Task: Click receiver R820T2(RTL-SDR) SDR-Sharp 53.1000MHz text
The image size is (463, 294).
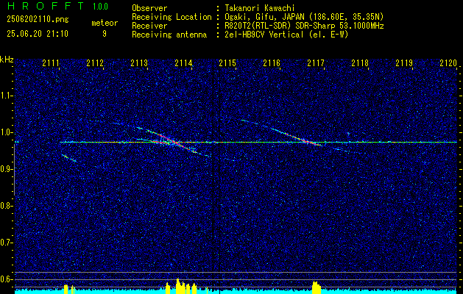Action: [304, 26]
